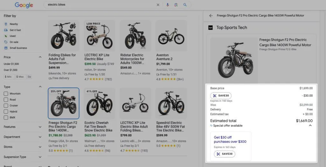Select the Over $1,500 price filter

(11, 70)
